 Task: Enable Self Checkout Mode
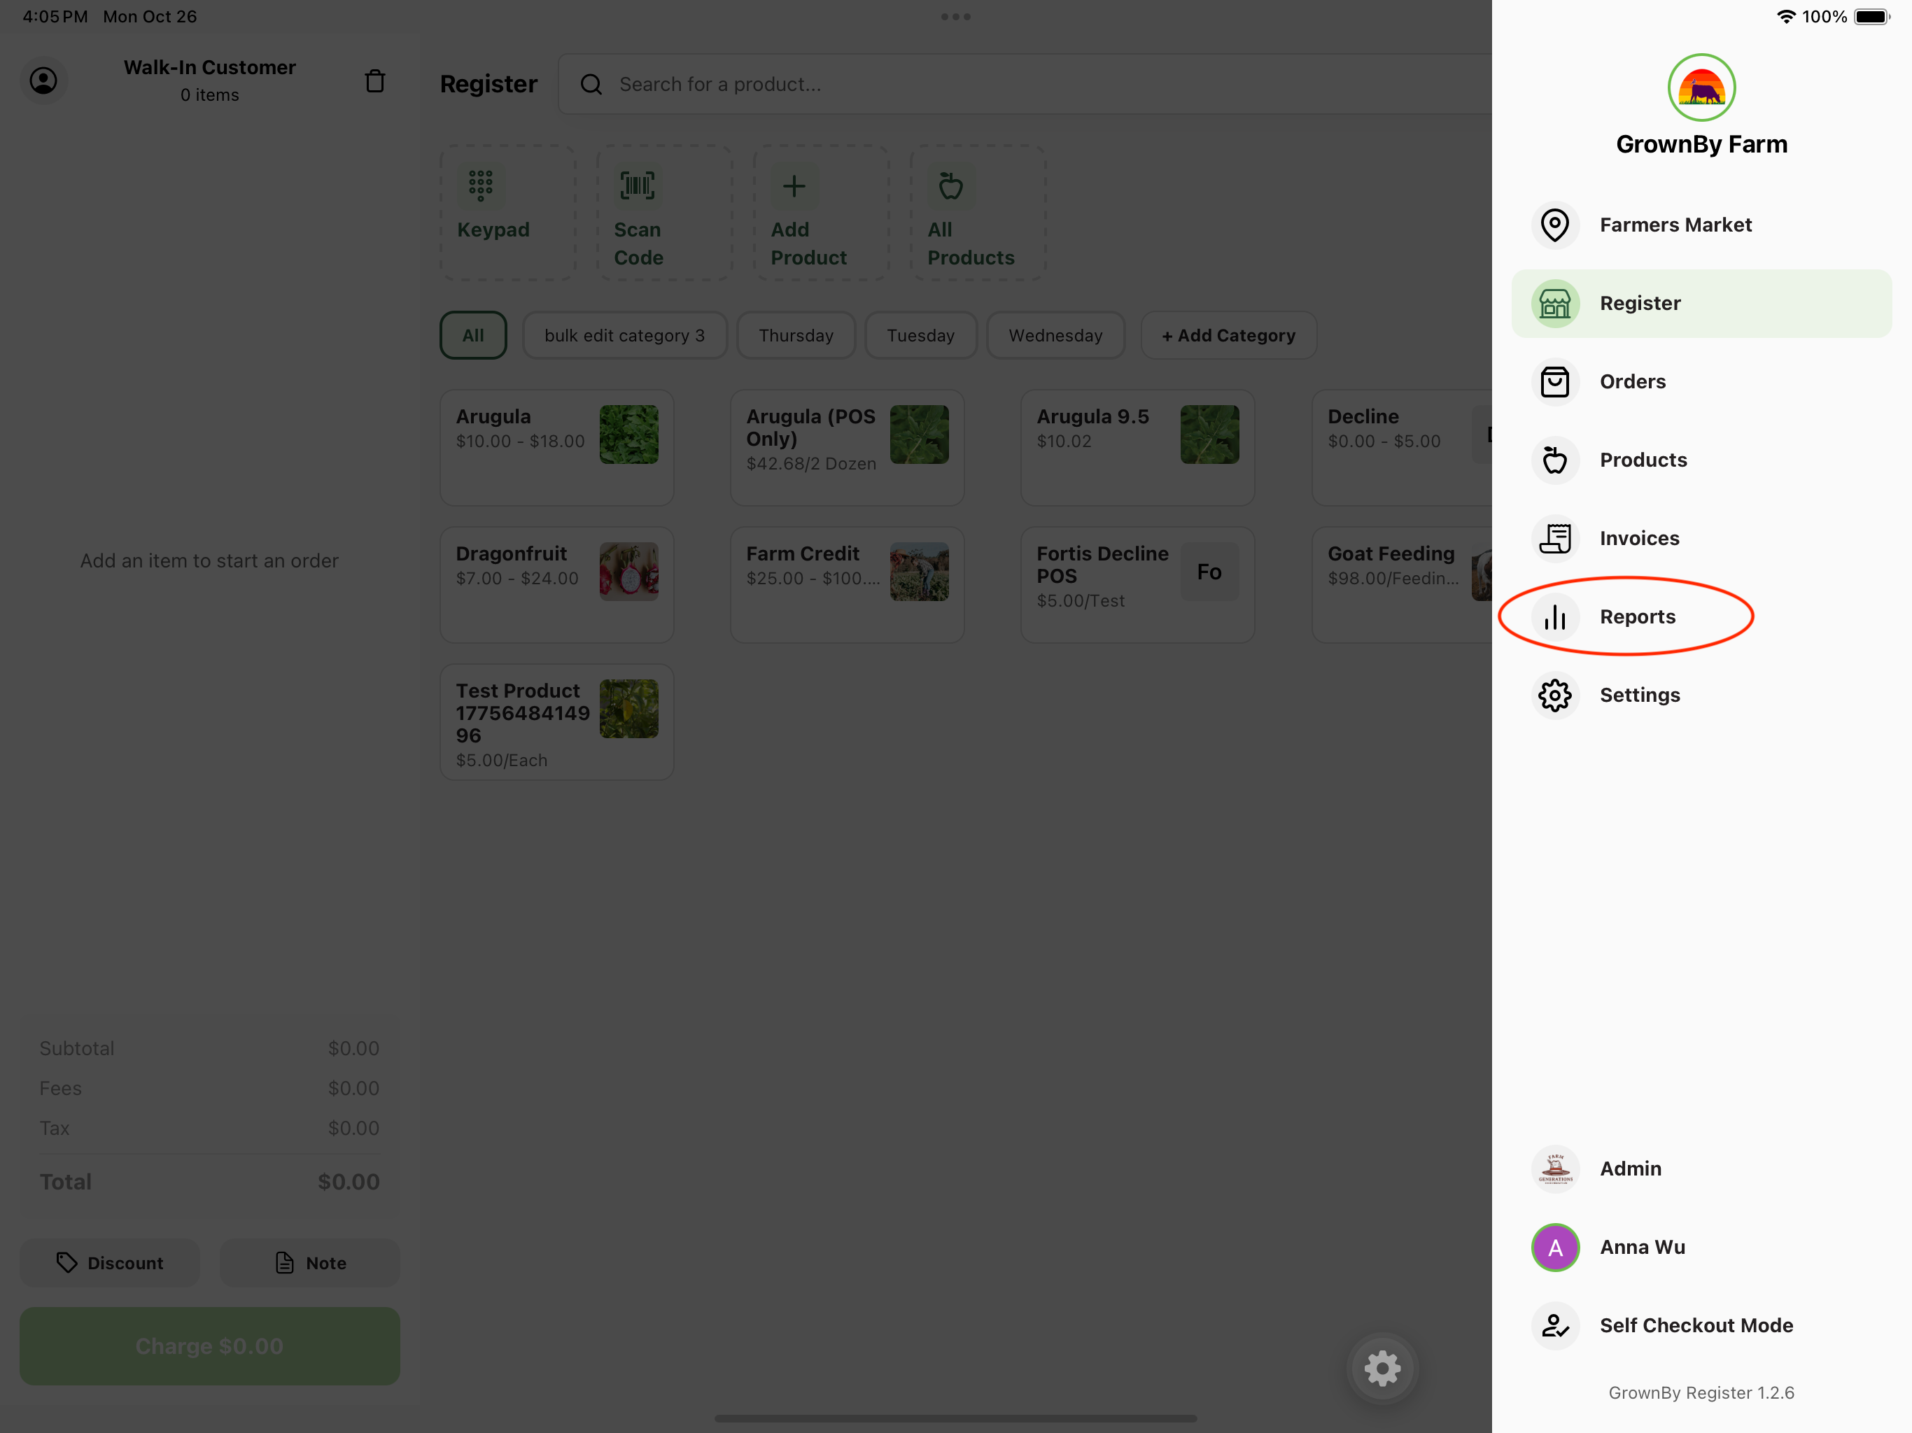pyautogui.click(x=1701, y=1326)
